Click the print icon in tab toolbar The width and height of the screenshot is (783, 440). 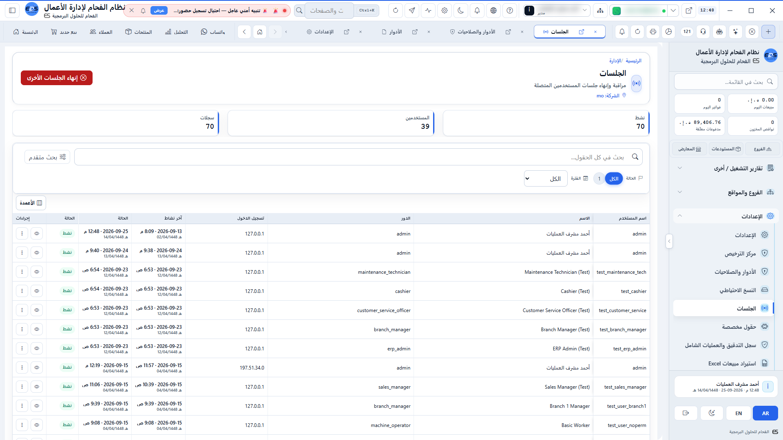(653, 32)
